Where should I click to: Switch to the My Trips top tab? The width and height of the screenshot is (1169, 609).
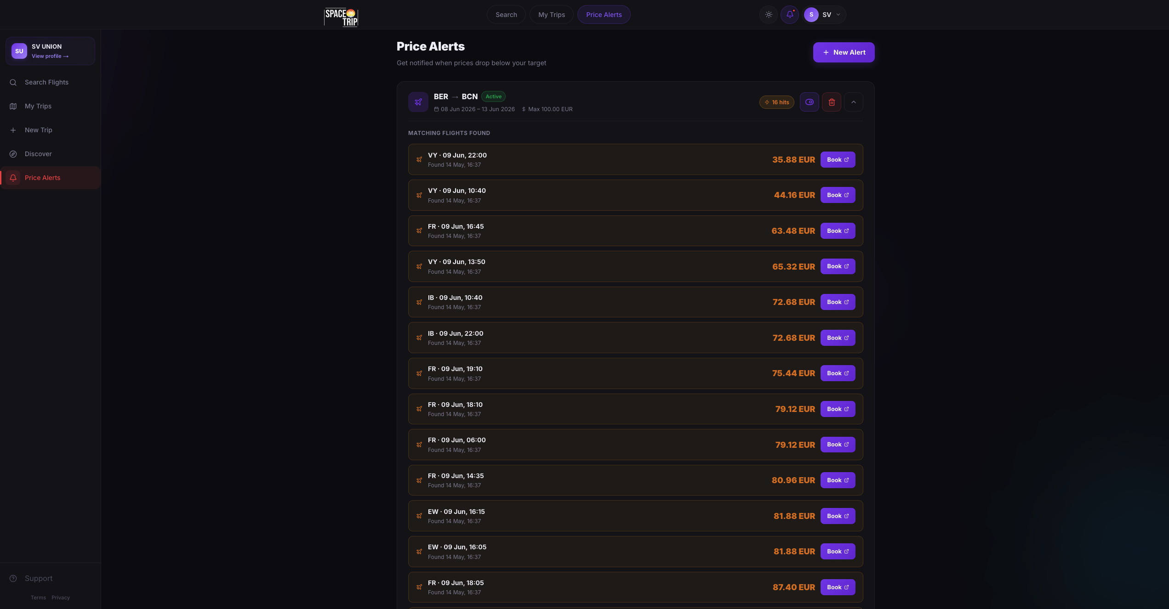pyautogui.click(x=551, y=15)
